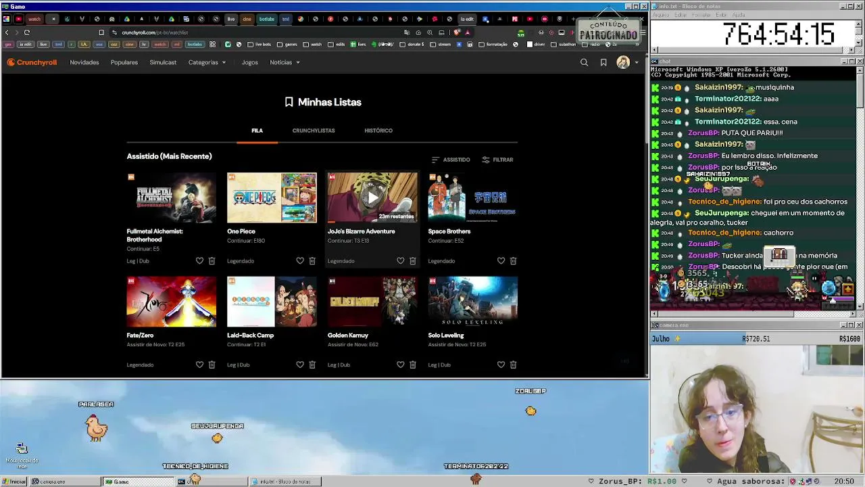Remove Laid-Back Camp via trash icon
Image resolution: width=865 pixels, height=487 pixels.
point(312,365)
